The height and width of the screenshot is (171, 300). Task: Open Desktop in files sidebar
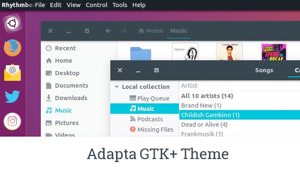pyautogui.click(x=63, y=73)
